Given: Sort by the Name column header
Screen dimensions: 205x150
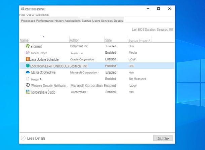Looking at the screenshot, I should click(24, 40).
